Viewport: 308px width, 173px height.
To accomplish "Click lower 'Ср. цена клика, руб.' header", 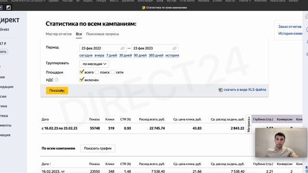I will (x=187, y=164).
